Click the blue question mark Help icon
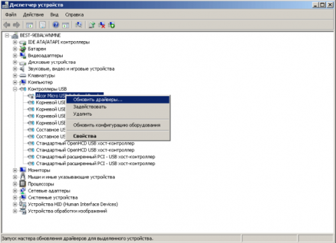 tap(56, 25)
